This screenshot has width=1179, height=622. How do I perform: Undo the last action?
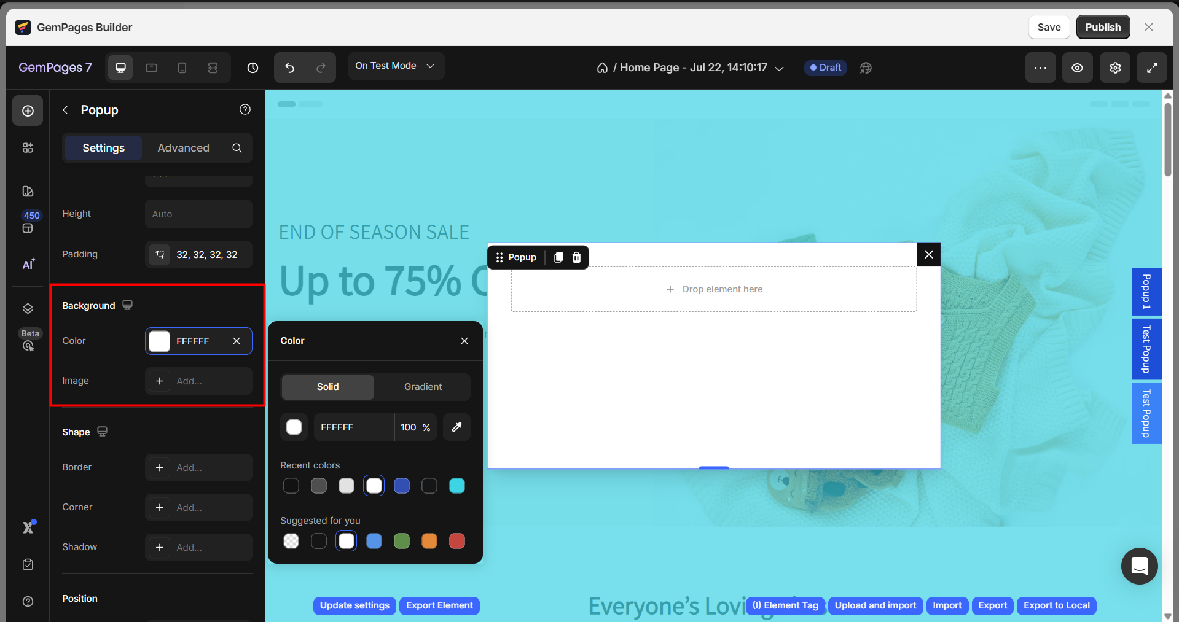(x=289, y=68)
